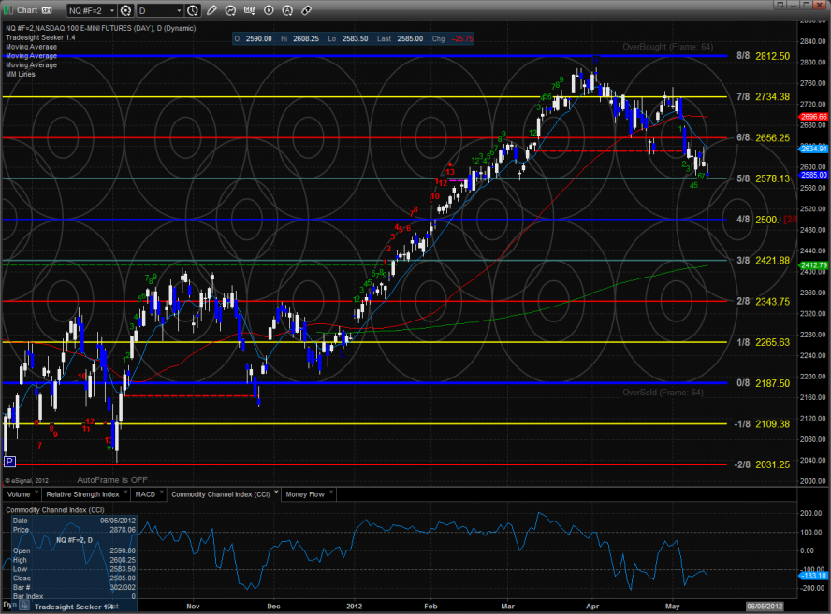Click the play/replay toolbar icon
This screenshot has width=831, height=614.
tap(270, 10)
